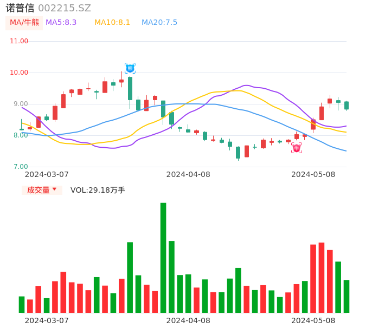This screenshot has width=372, height=328.
Task: Click 2024-04-08 date under the price chart
Action: (188, 174)
